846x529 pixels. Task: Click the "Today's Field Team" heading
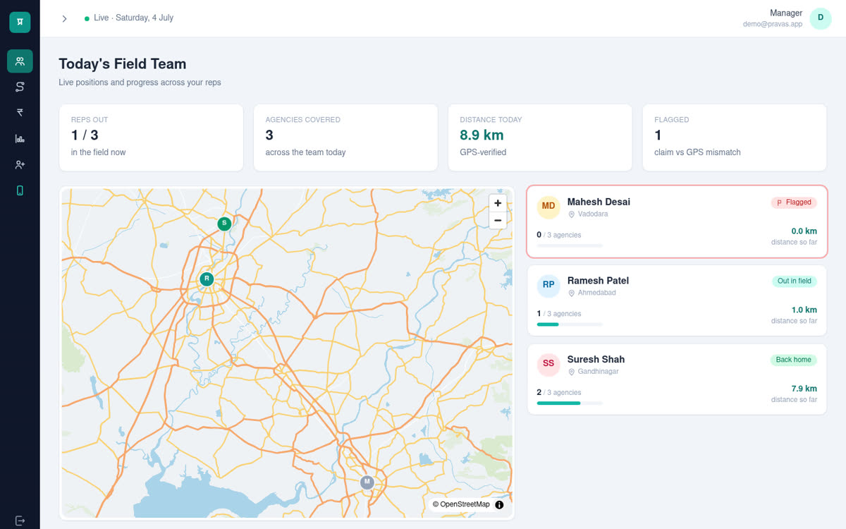coord(123,64)
